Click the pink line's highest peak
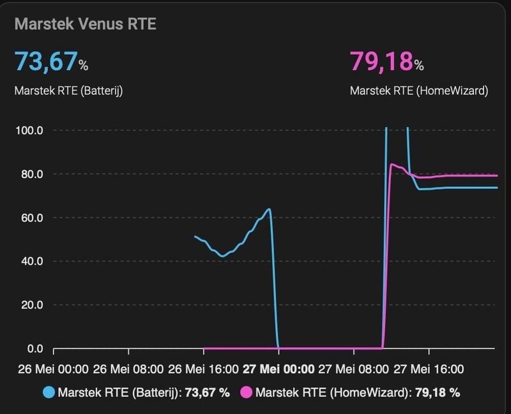 click(x=392, y=165)
